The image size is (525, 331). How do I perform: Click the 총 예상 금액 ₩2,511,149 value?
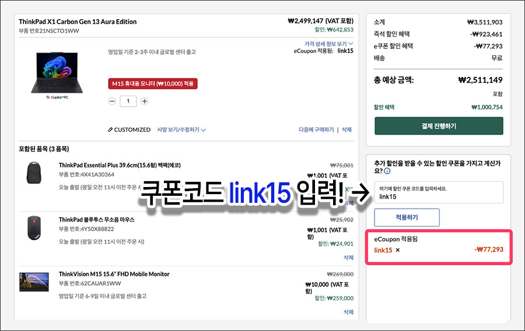click(x=480, y=80)
